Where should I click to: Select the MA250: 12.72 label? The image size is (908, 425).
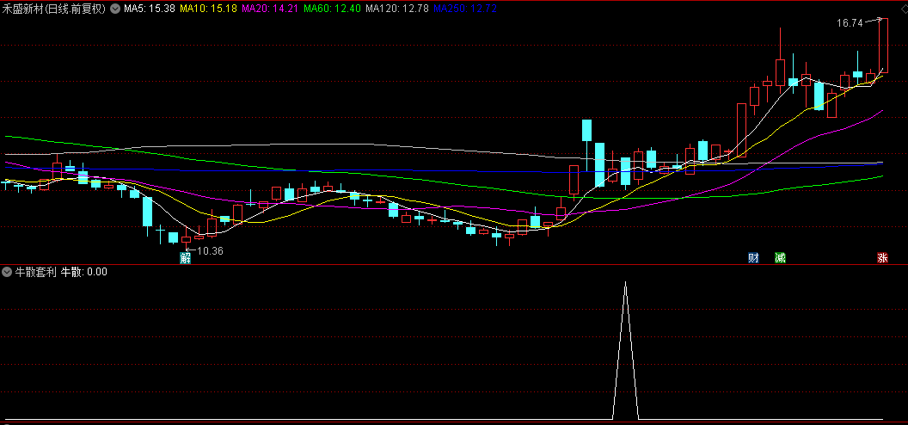[x=465, y=9]
